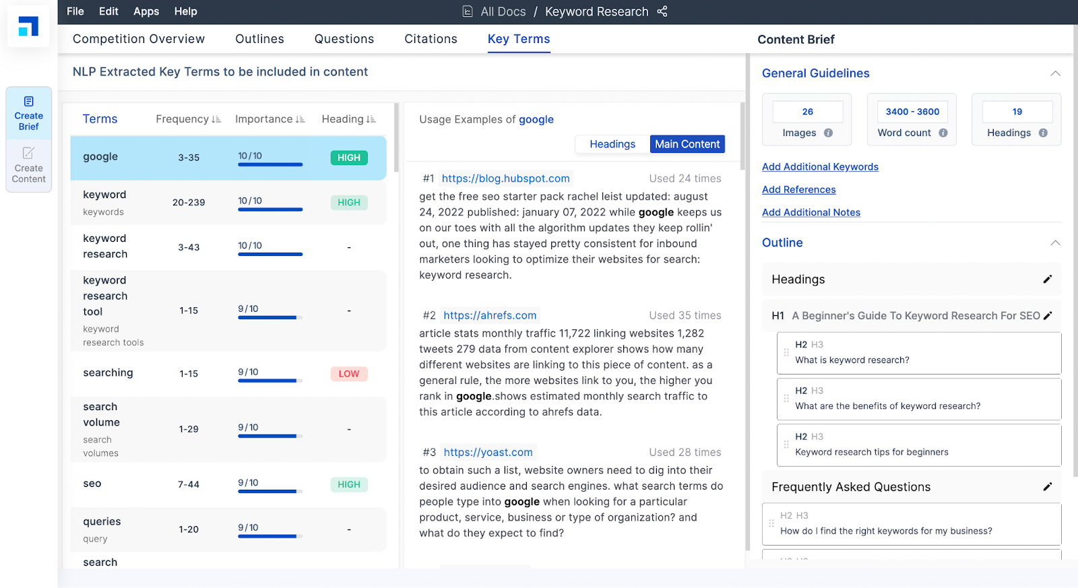The height and width of the screenshot is (588, 1078).
Task: Open the Create Brief sidebar icon
Action: coord(28,113)
